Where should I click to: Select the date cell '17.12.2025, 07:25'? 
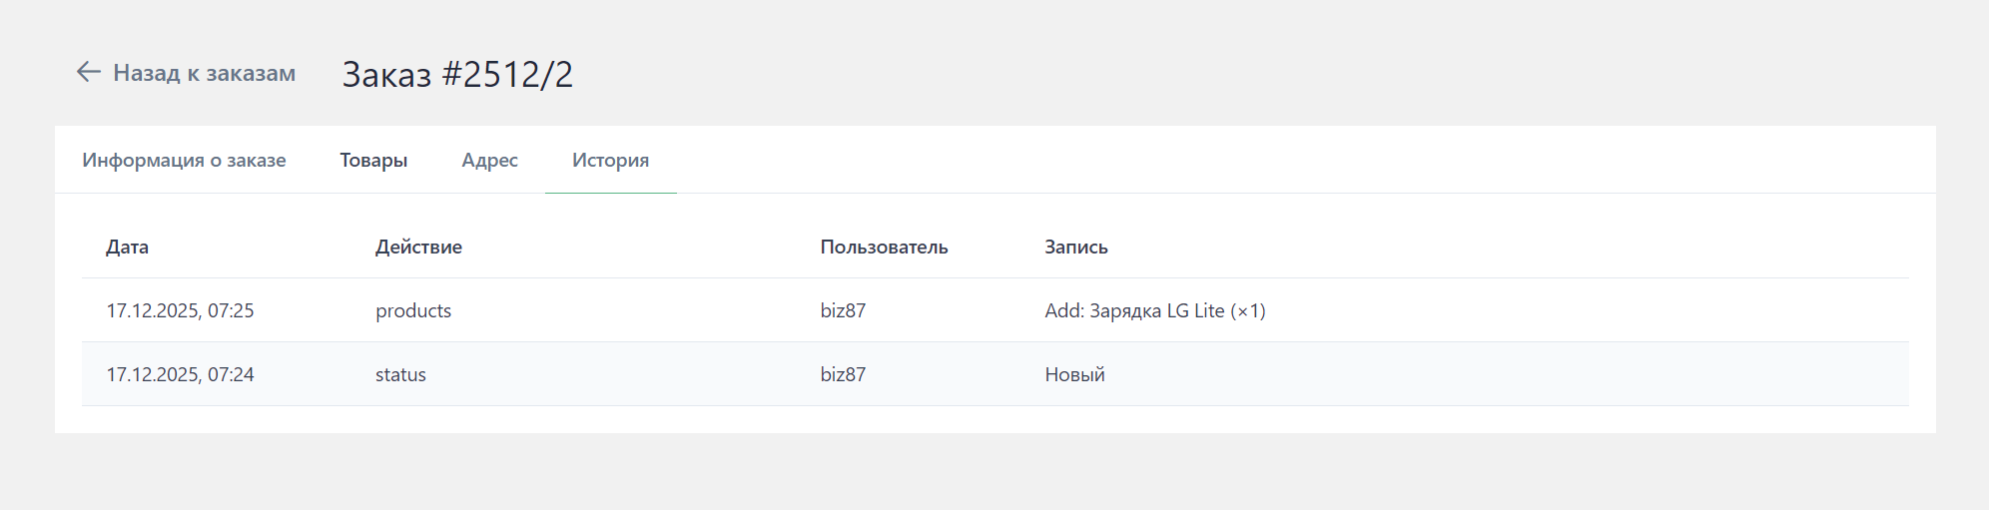pyautogui.click(x=180, y=310)
